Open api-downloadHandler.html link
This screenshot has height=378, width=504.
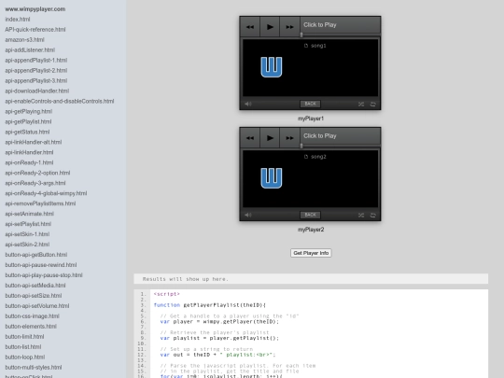click(x=37, y=91)
